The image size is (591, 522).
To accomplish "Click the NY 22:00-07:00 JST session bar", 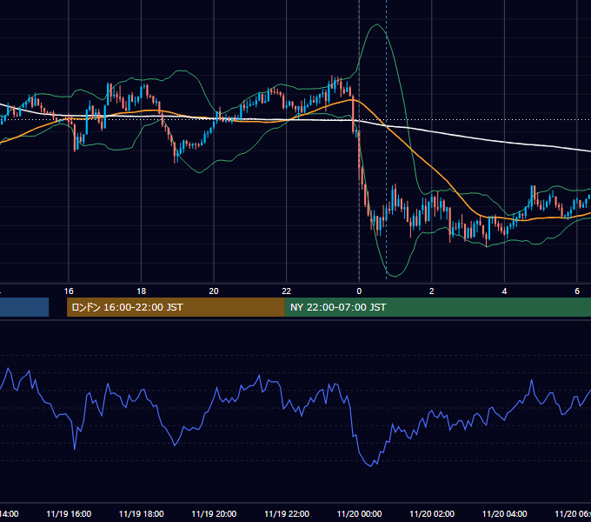I will [x=437, y=307].
